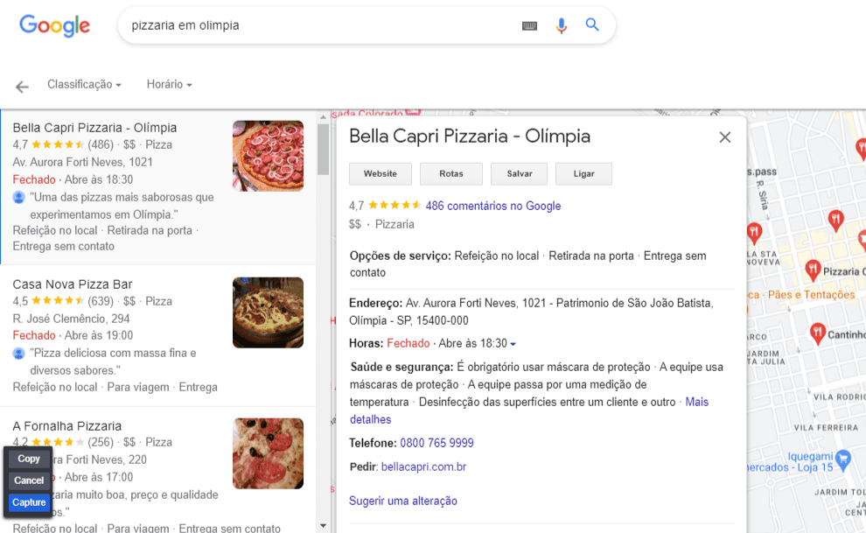Click the Google logo

tap(54, 25)
